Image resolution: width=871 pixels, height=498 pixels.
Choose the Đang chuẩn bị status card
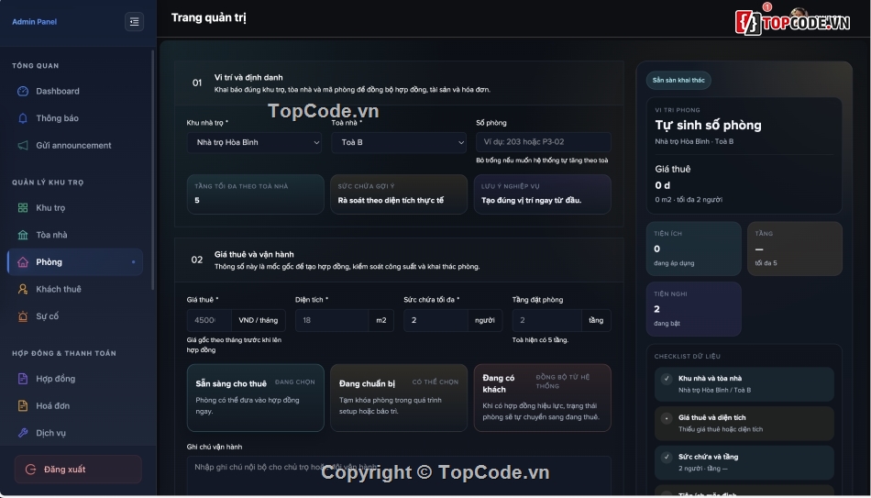pos(399,398)
